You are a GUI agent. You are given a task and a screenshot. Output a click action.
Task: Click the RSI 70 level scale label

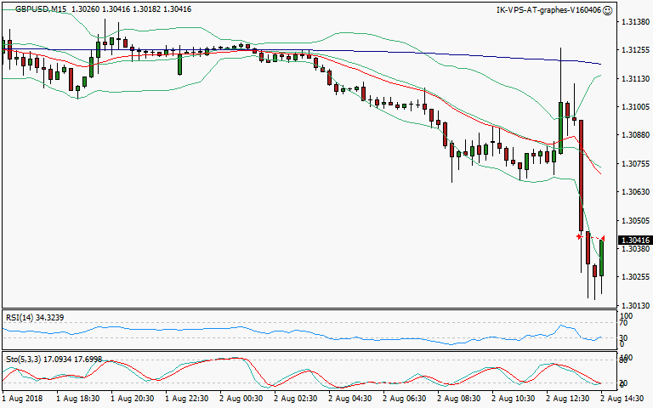(x=624, y=324)
